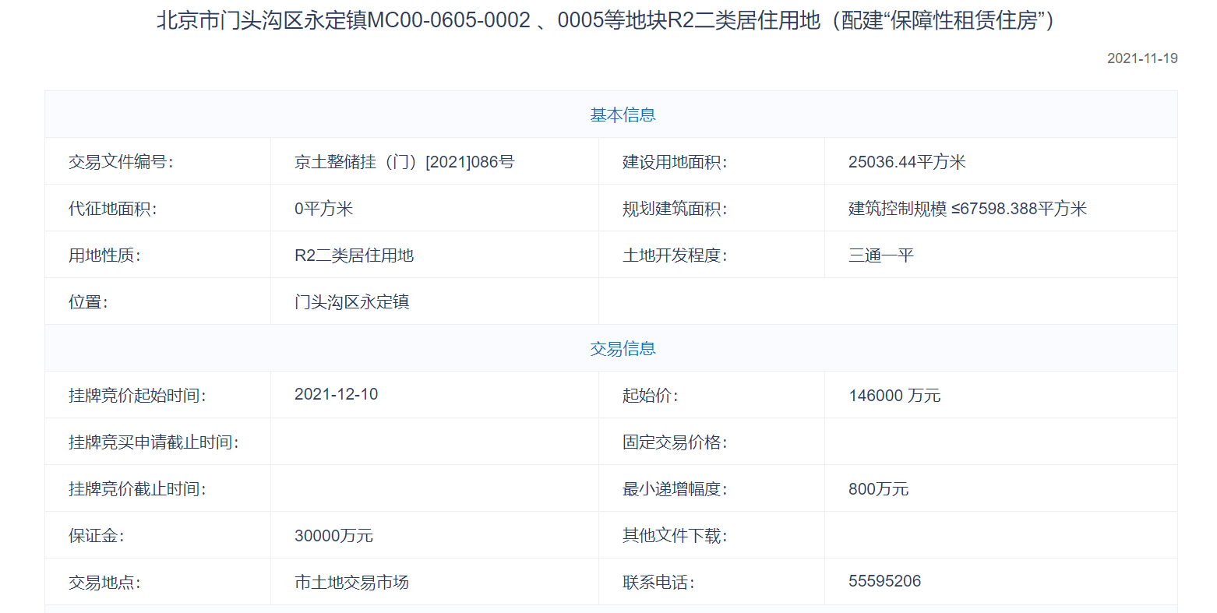Select the 基本信息 section header
This screenshot has height=613, width=1217.
click(623, 115)
